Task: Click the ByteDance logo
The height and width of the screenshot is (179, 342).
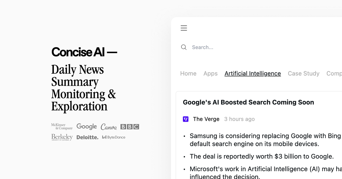Action: pos(114,137)
